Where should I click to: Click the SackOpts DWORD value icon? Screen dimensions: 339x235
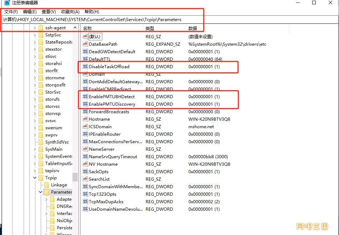pyautogui.click(x=85, y=171)
